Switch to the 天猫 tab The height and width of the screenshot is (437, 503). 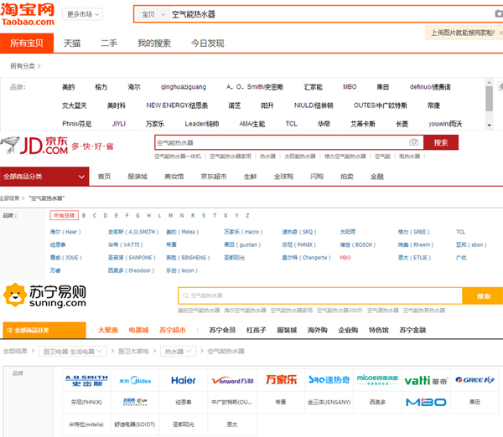click(x=72, y=43)
